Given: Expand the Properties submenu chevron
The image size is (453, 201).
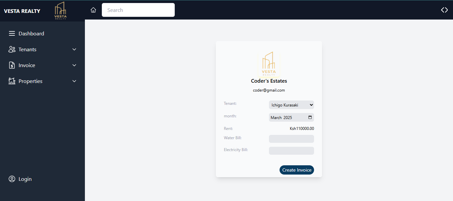Looking at the screenshot, I should pos(74,81).
